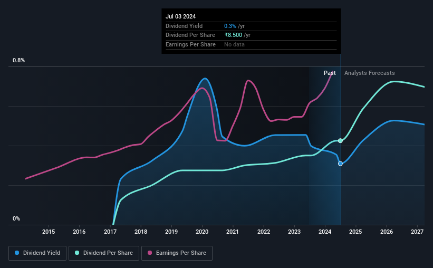Click the blue Dividend Yield legend dot
This screenshot has height=268, width=433.
point(17,253)
